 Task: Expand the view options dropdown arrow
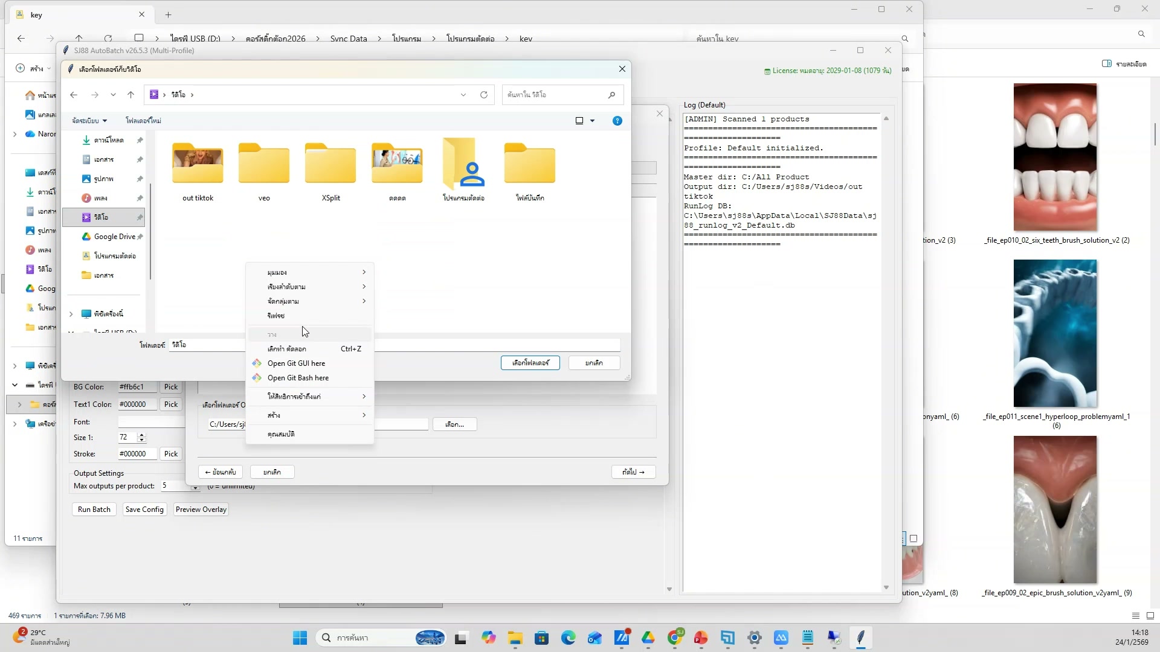pos(592,121)
